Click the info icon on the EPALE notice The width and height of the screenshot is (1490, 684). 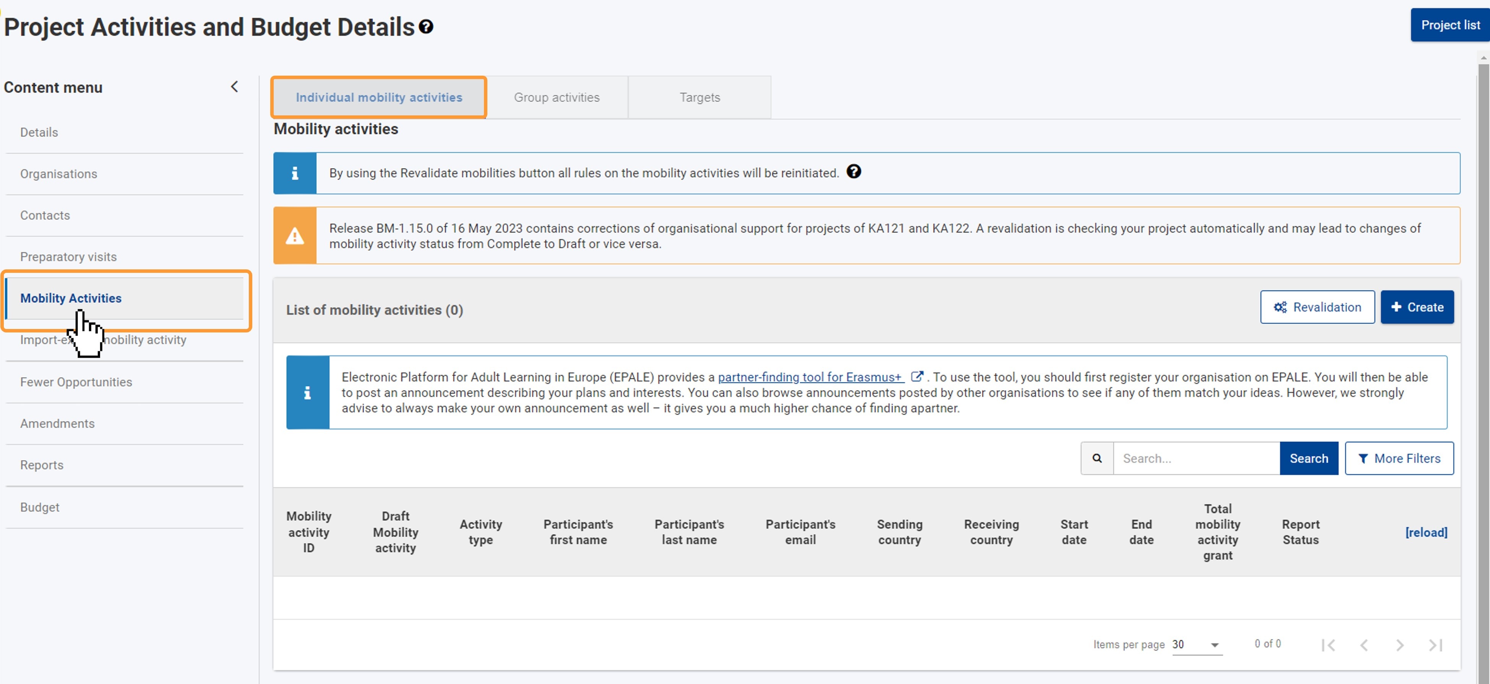(x=308, y=392)
